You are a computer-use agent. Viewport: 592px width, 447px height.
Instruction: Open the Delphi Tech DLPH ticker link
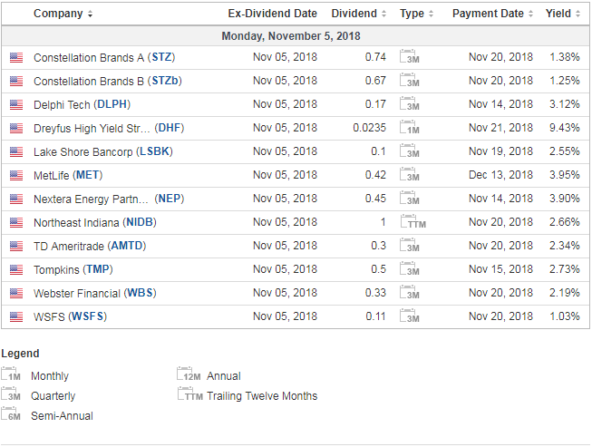click(x=112, y=104)
